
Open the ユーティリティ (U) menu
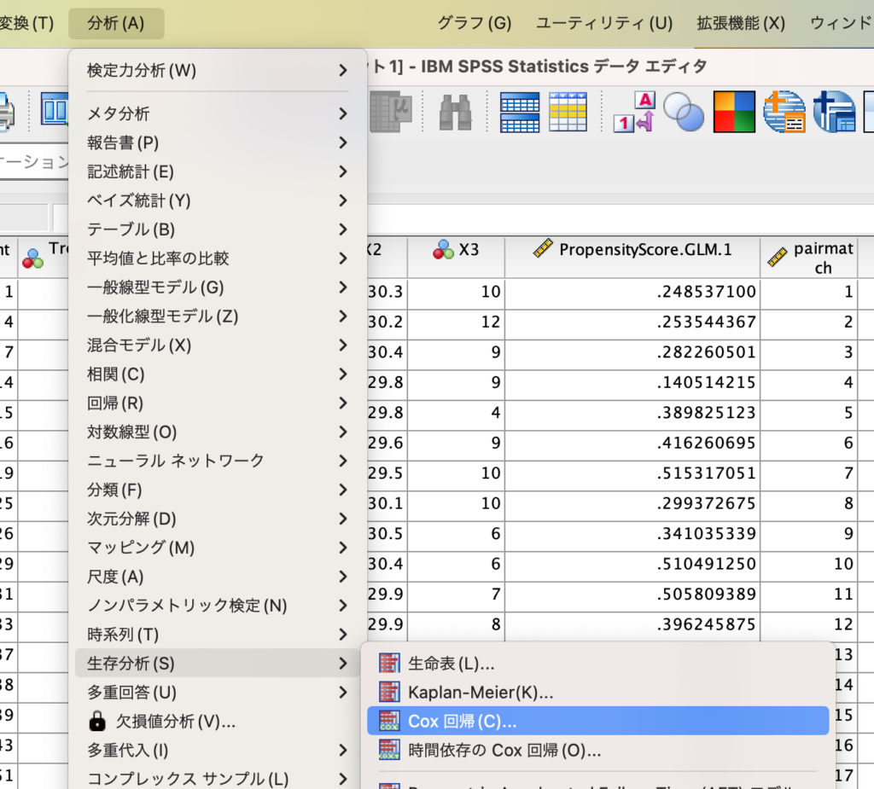pyautogui.click(x=604, y=23)
